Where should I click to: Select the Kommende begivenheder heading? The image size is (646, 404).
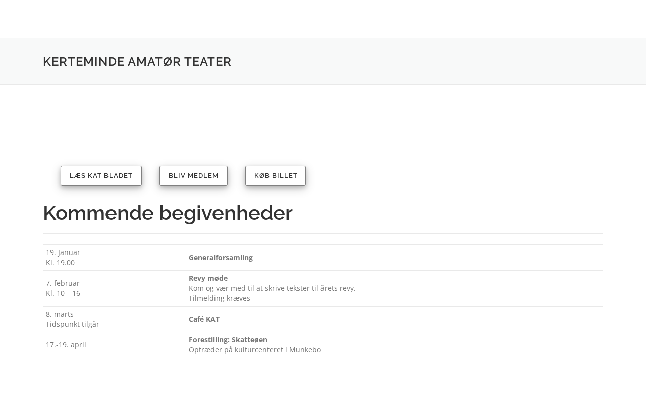tap(168, 213)
